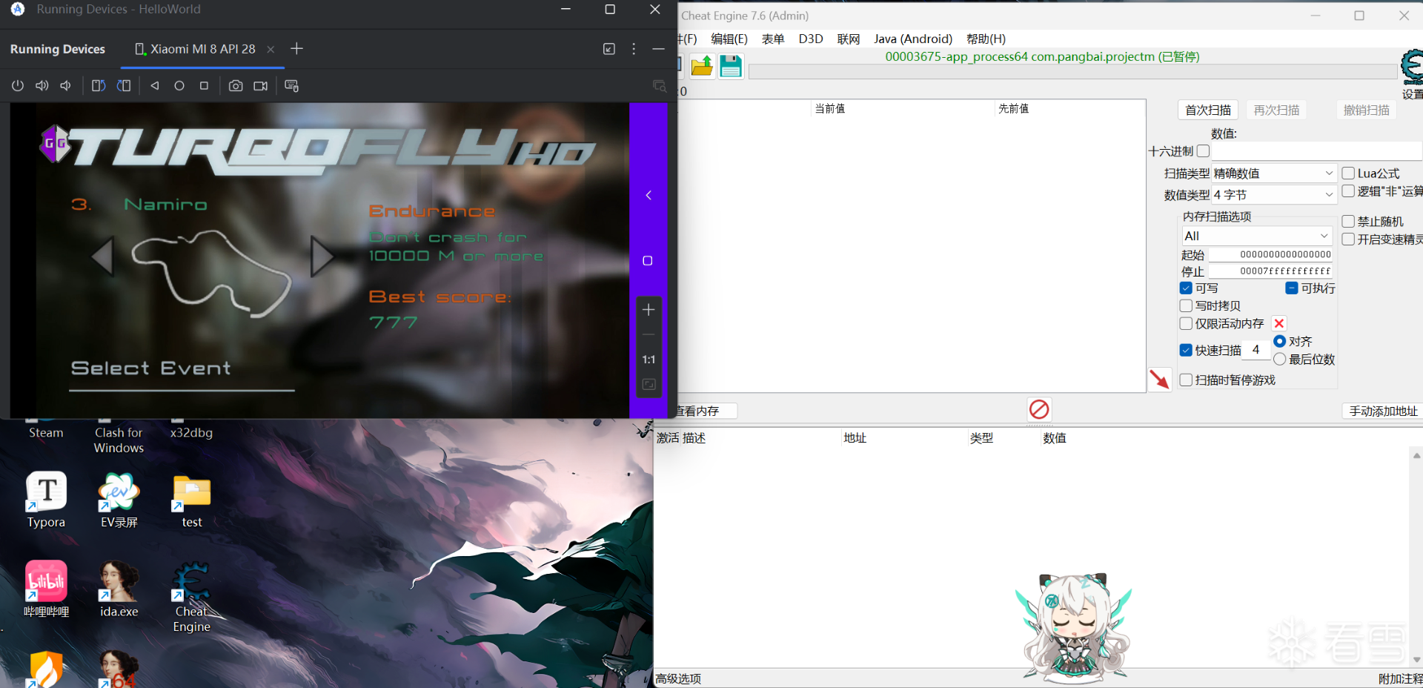The width and height of the screenshot is (1423, 688).
Task: Enable the 开启变速精灵 speedhack checkbox
Action: pyautogui.click(x=1348, y=239)
